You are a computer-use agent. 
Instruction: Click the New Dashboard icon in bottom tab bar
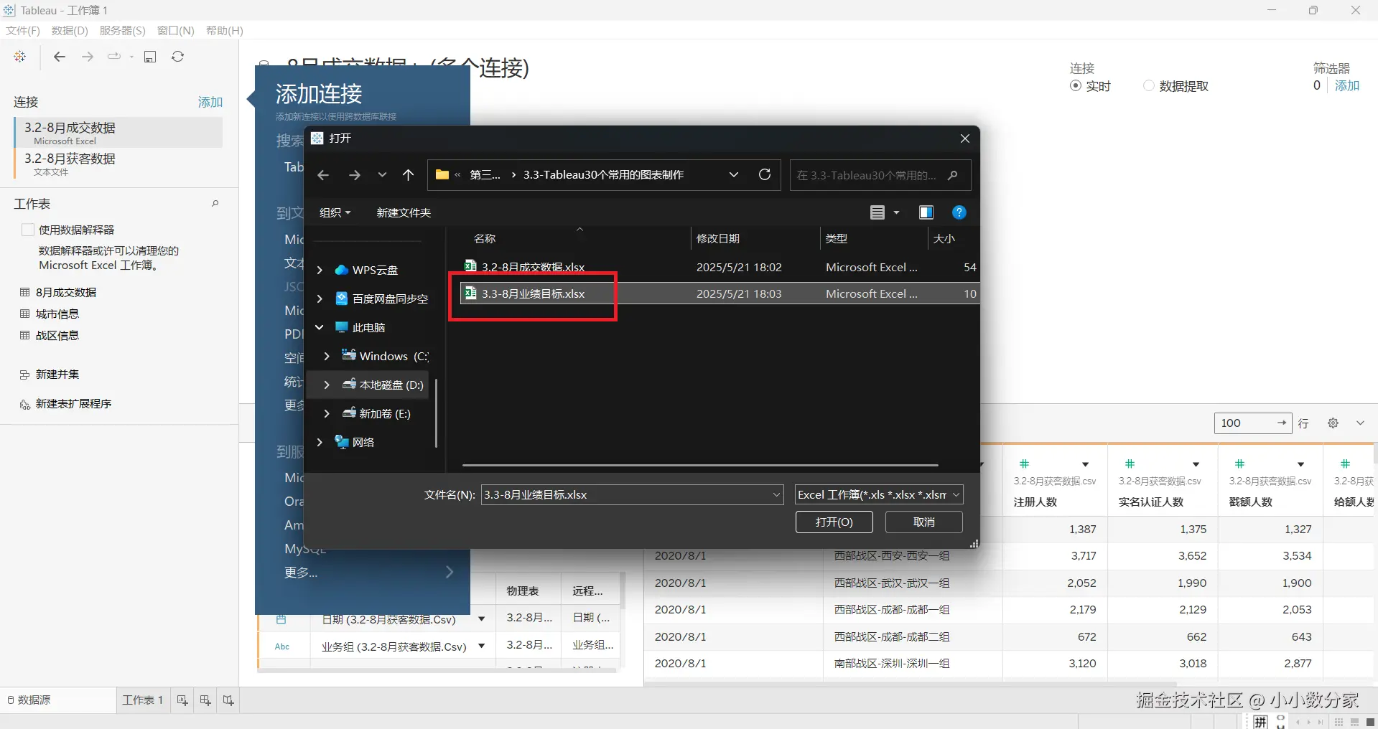pyautogui.click(x=205, y=700)
